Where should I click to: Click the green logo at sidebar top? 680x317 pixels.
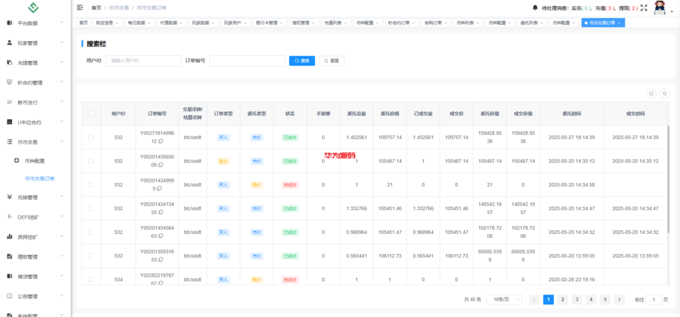pos(33,8)
